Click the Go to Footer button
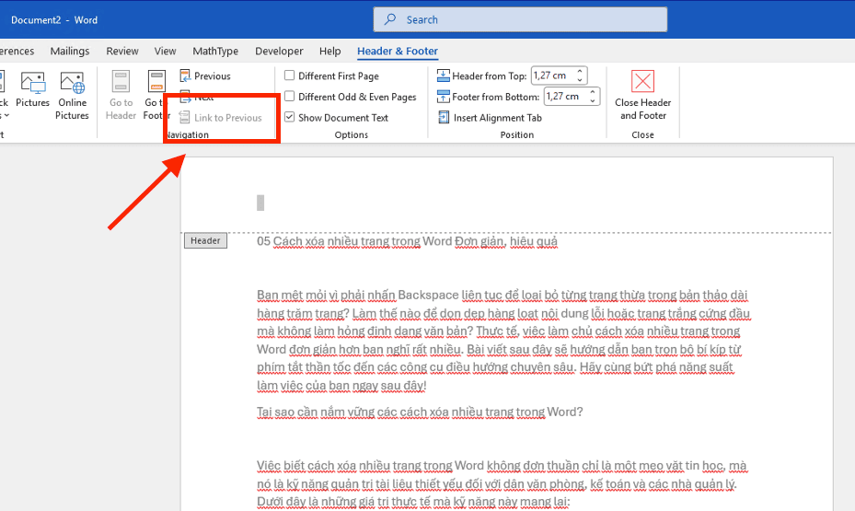The height and width of the screenshot is (511, 855). (156, 95)
